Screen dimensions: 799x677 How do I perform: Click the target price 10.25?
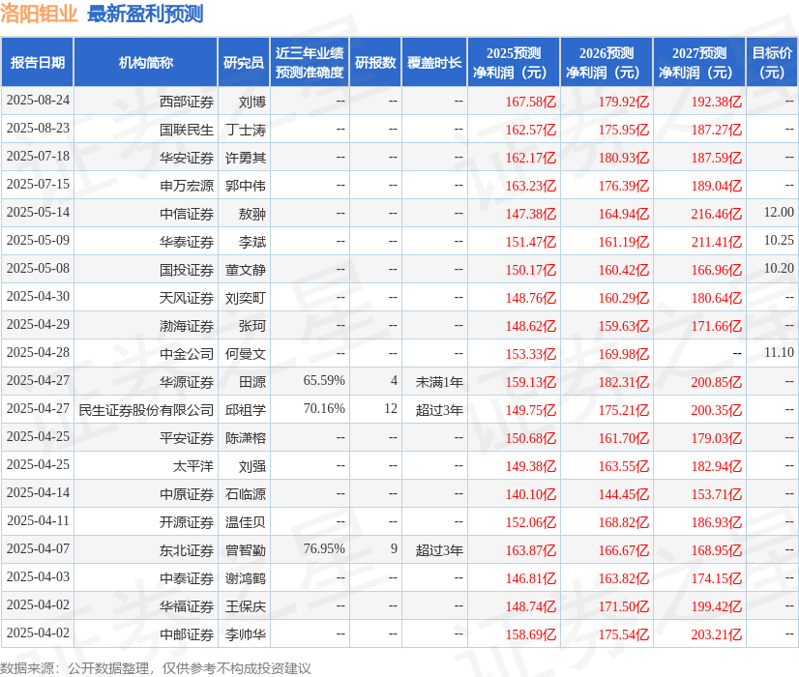point(779,240)
